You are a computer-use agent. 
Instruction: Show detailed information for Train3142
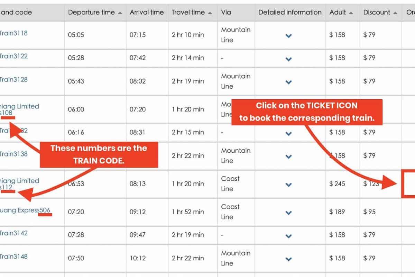point(289,236)
